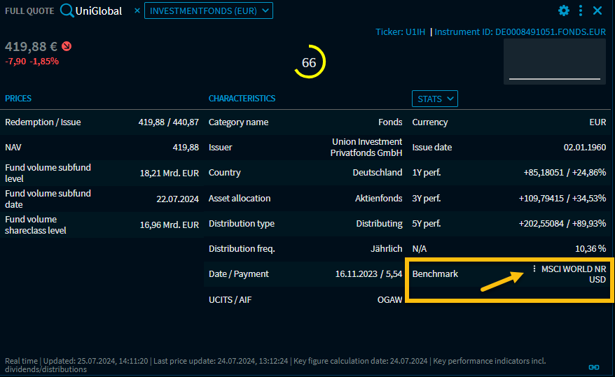Open the top-right vertical dots menu
This screenshot has height=377, width=615.
(x=581, y=10)
